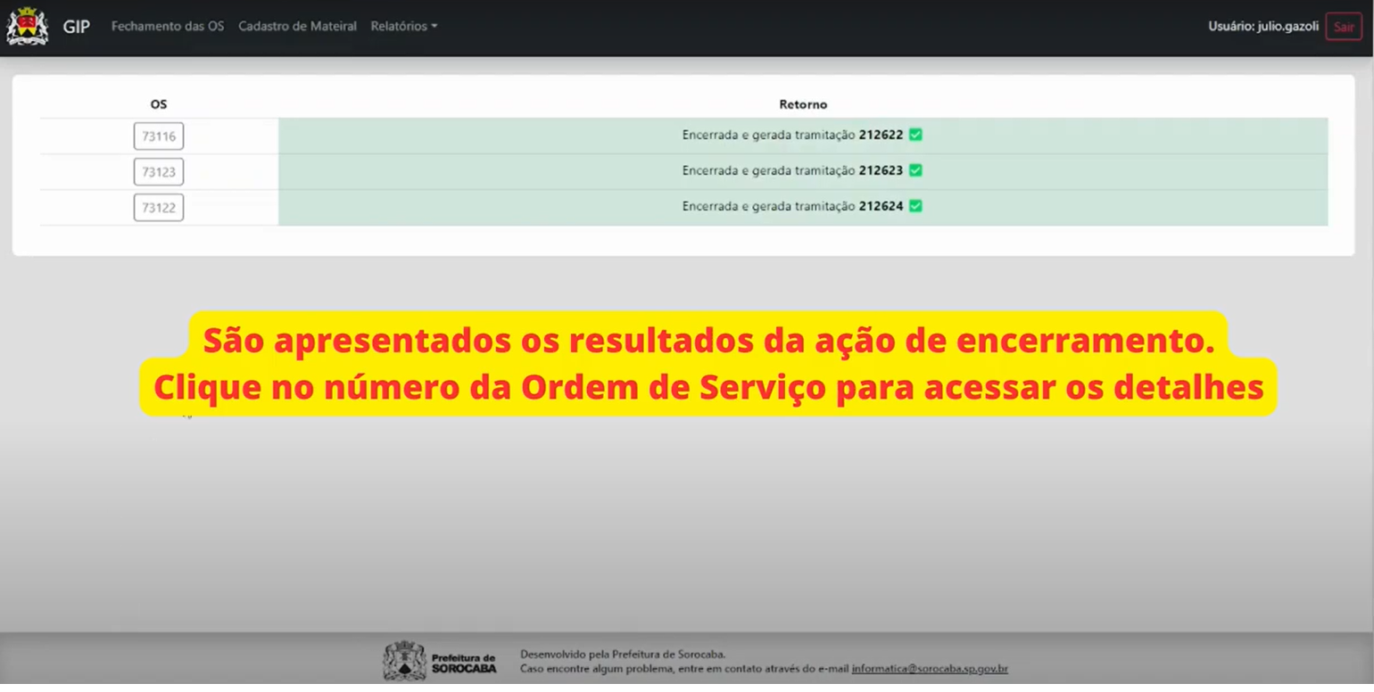Open Fechamento das OS menu item
The height and width of the screenshot is (692, 1374).
click(x=168, y=27)
